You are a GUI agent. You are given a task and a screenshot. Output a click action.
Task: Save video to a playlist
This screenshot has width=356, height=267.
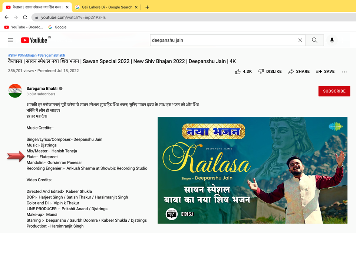click(x=325, y=72)
